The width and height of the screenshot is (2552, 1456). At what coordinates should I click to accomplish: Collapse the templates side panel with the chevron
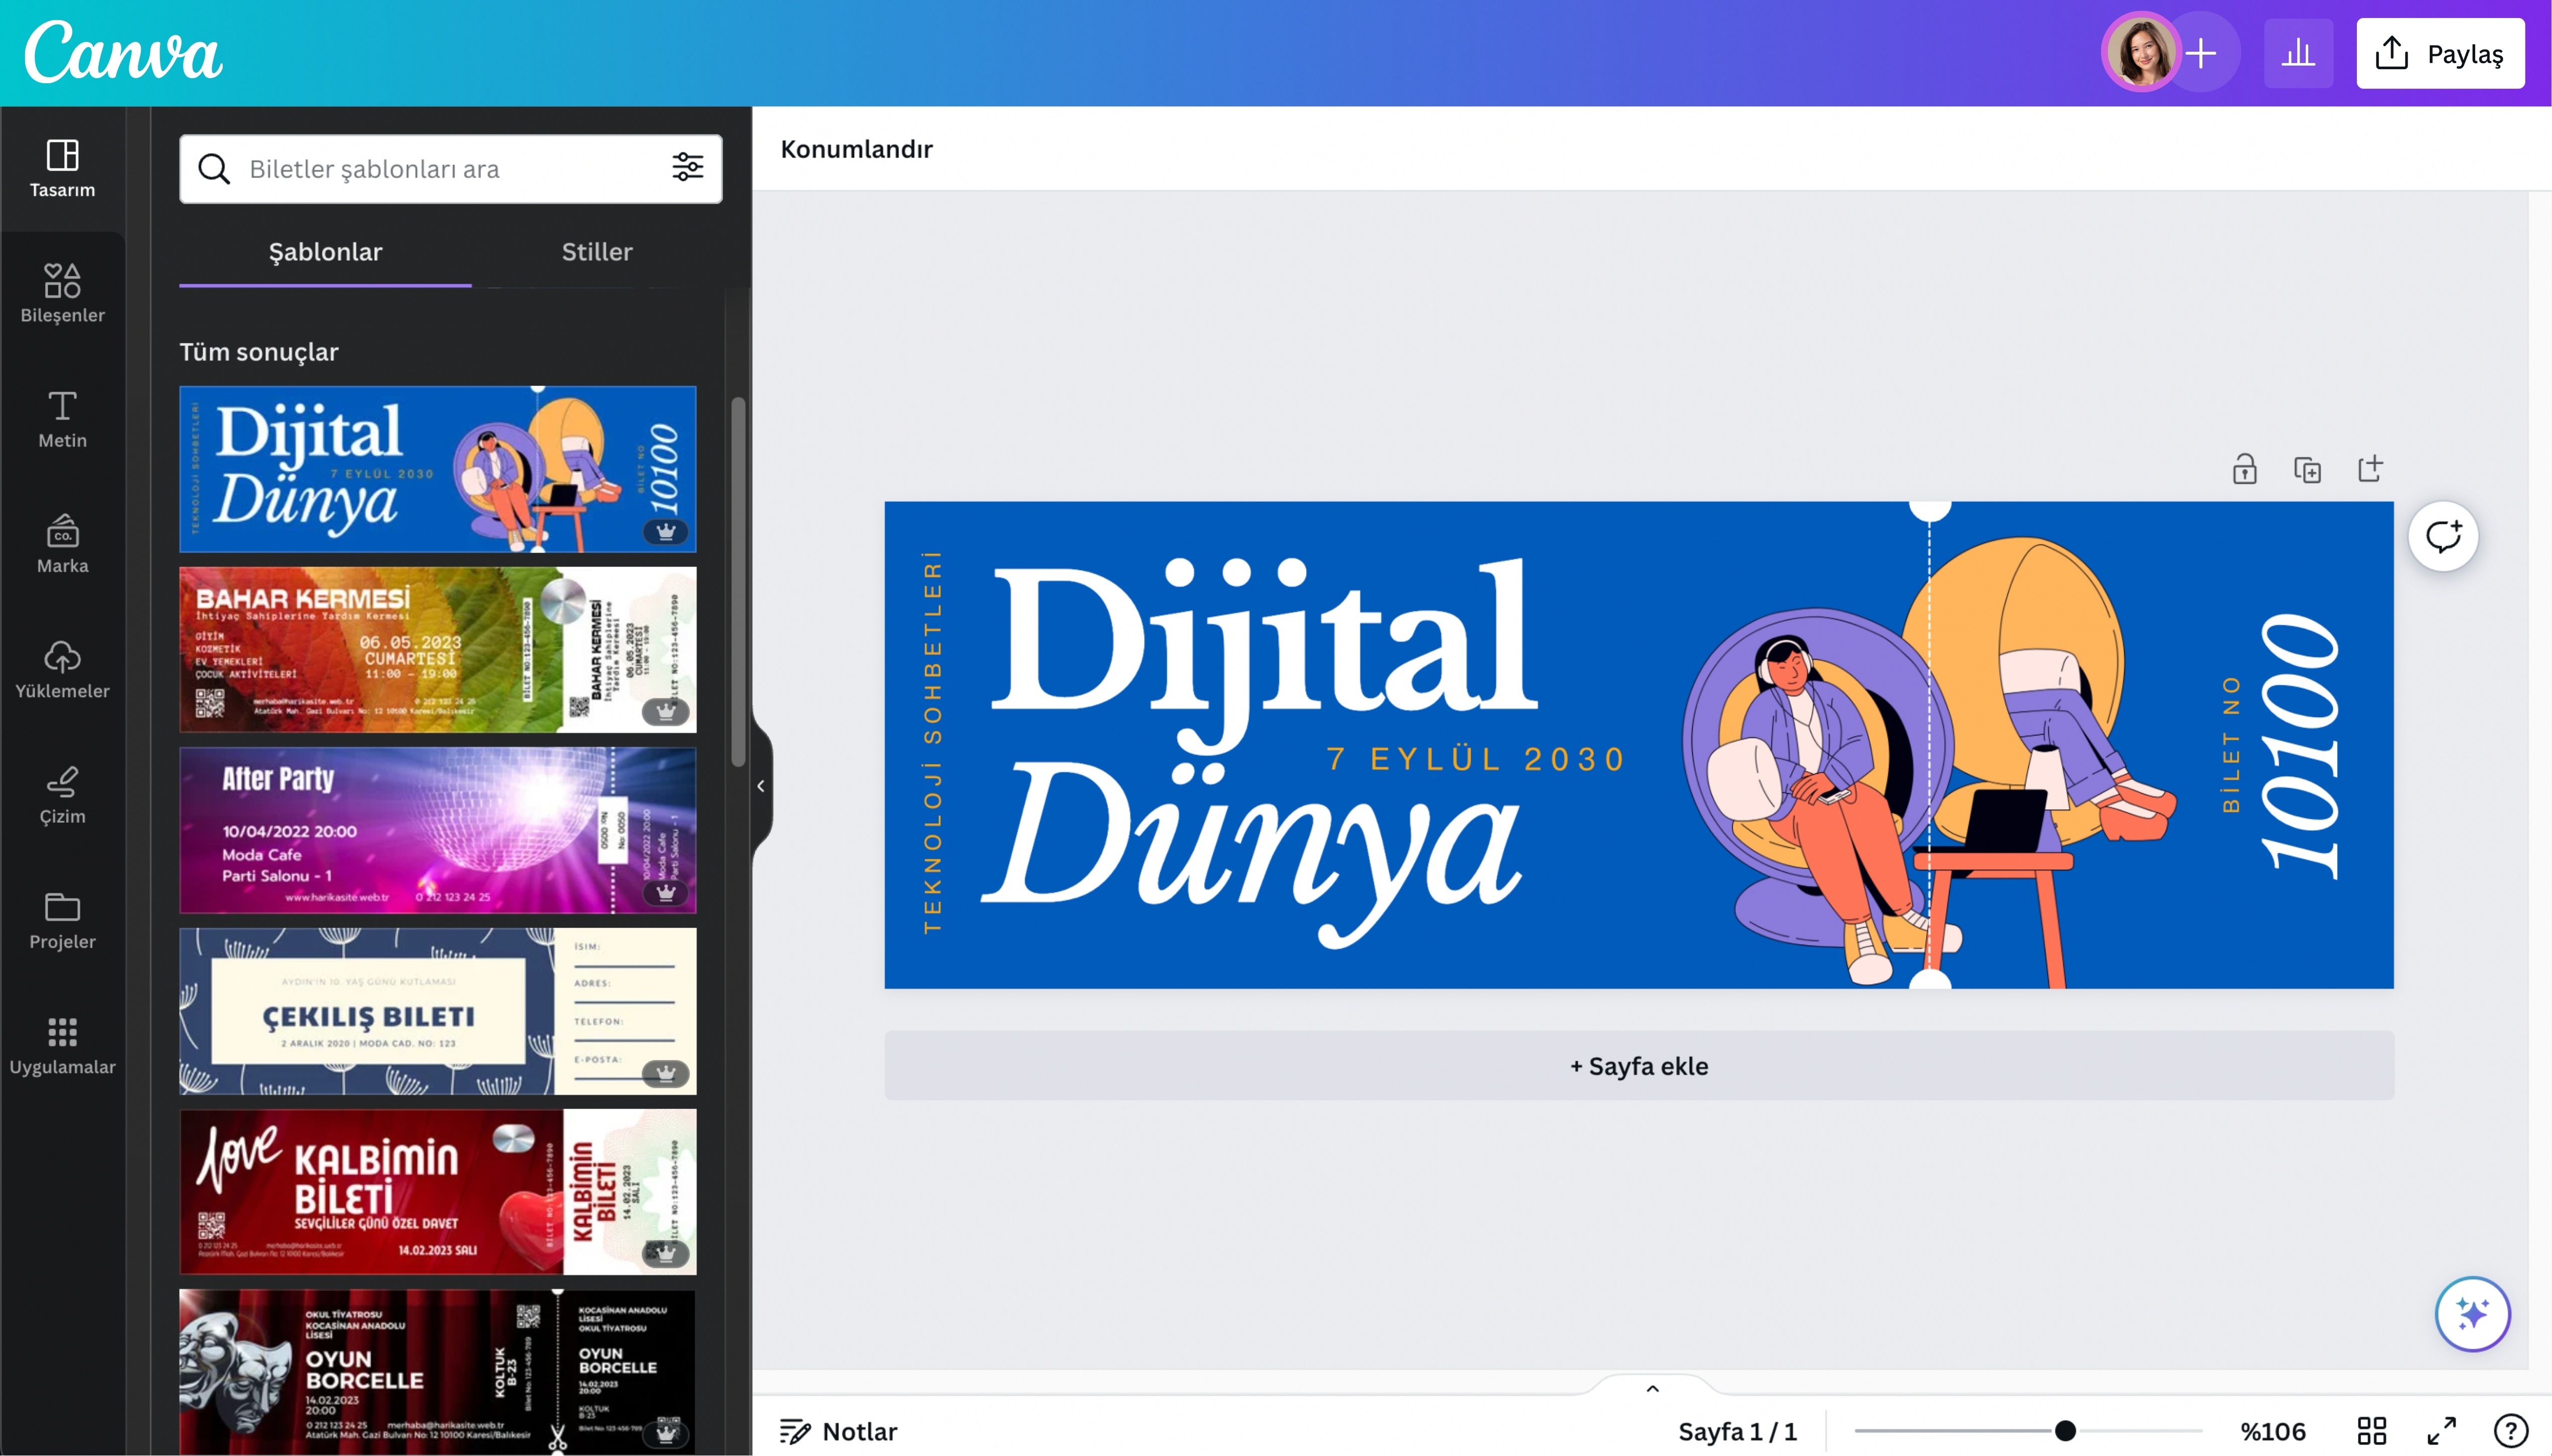tap(761, 786)
